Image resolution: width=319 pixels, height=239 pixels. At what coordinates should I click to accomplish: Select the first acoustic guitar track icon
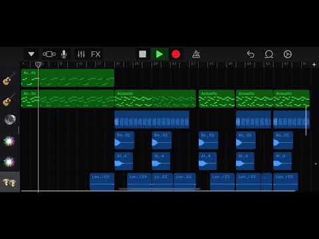9,78
